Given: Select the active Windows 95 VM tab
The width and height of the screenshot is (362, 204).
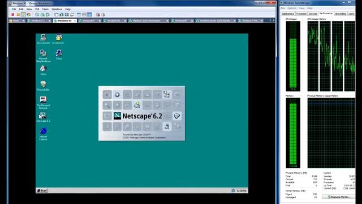Looking at the screenshot, I should (x=64, y=20).
